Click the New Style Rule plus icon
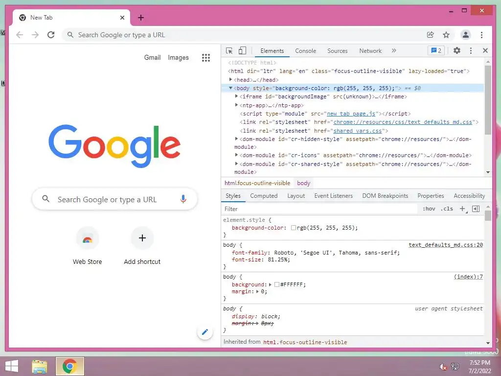 463,209
